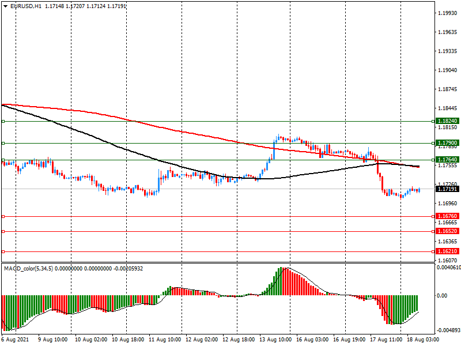Click the MACD zero level 0.00 label
Image resolution: width=461 pixels, height=346 pixels.
point(442,296)
